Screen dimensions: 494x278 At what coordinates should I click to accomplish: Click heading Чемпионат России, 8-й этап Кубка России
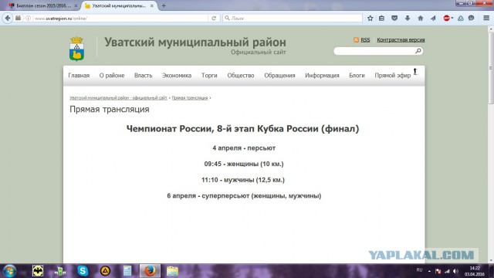point(242,129)
